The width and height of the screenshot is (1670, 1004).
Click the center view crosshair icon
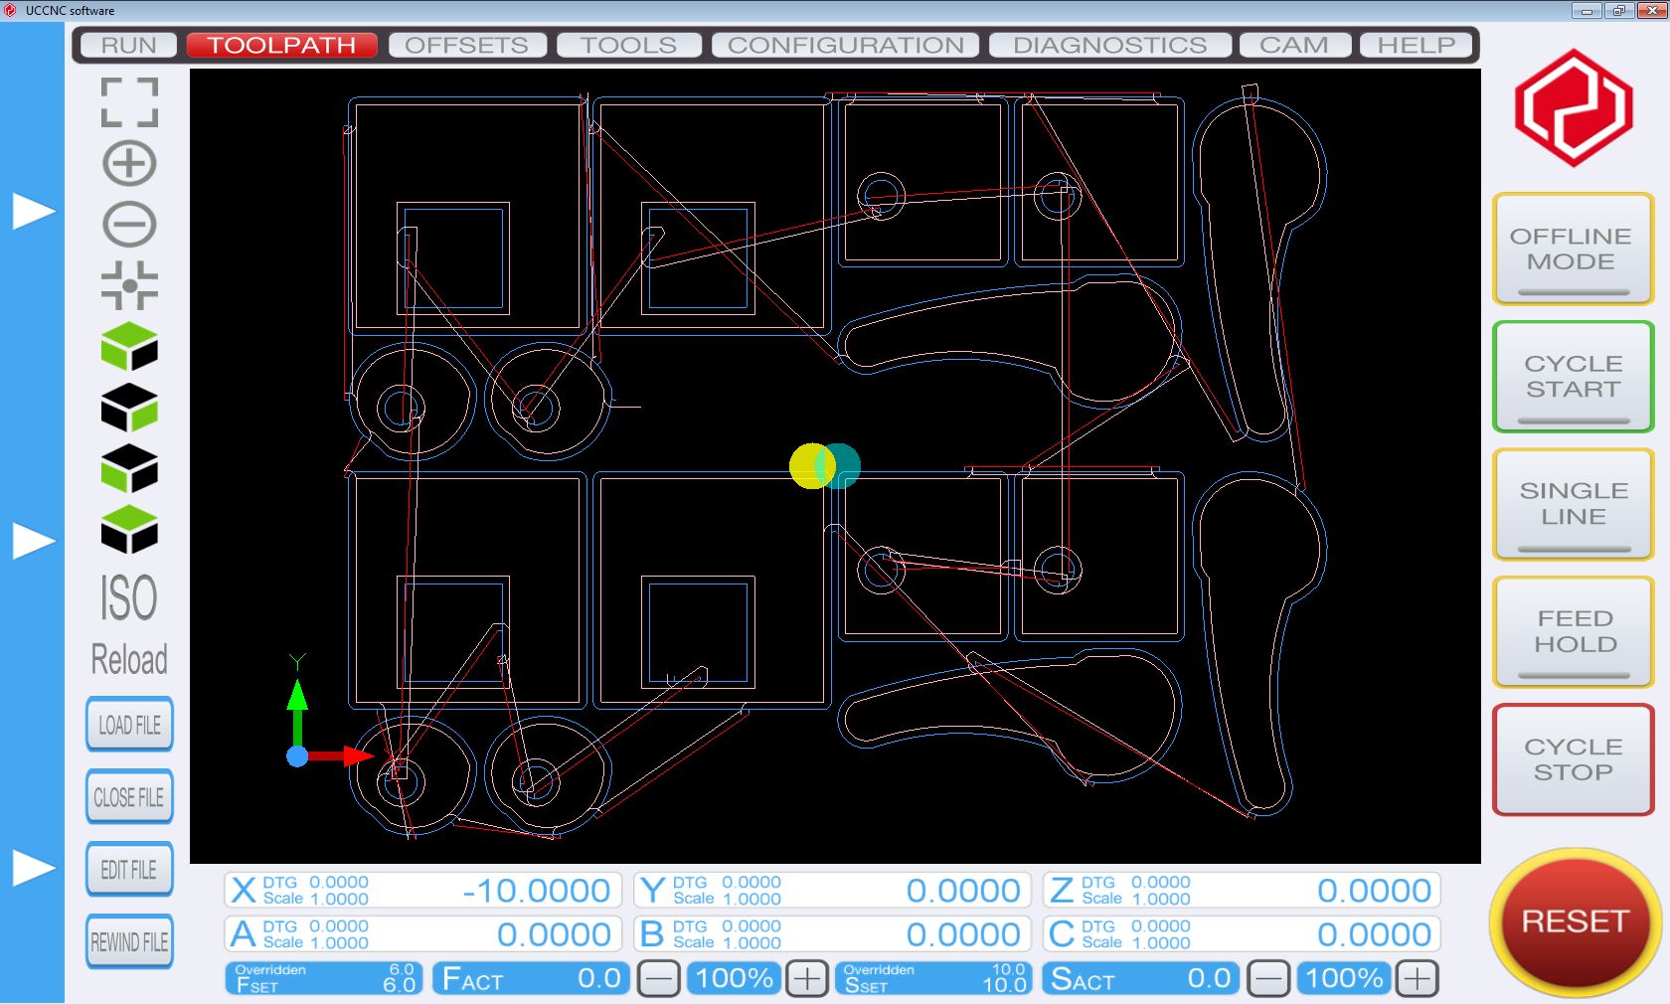[x=130, y=285]
